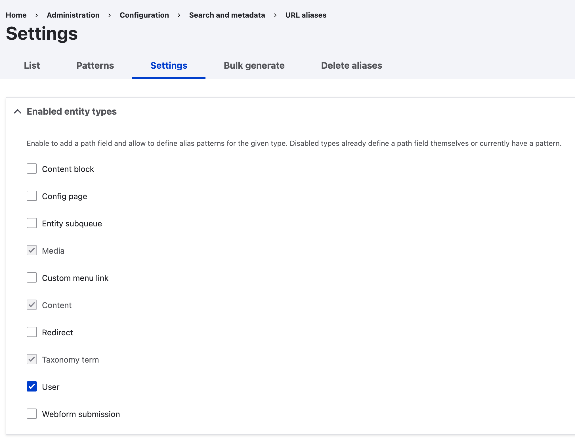Select the active Settings tab

(x=169, y=66)
